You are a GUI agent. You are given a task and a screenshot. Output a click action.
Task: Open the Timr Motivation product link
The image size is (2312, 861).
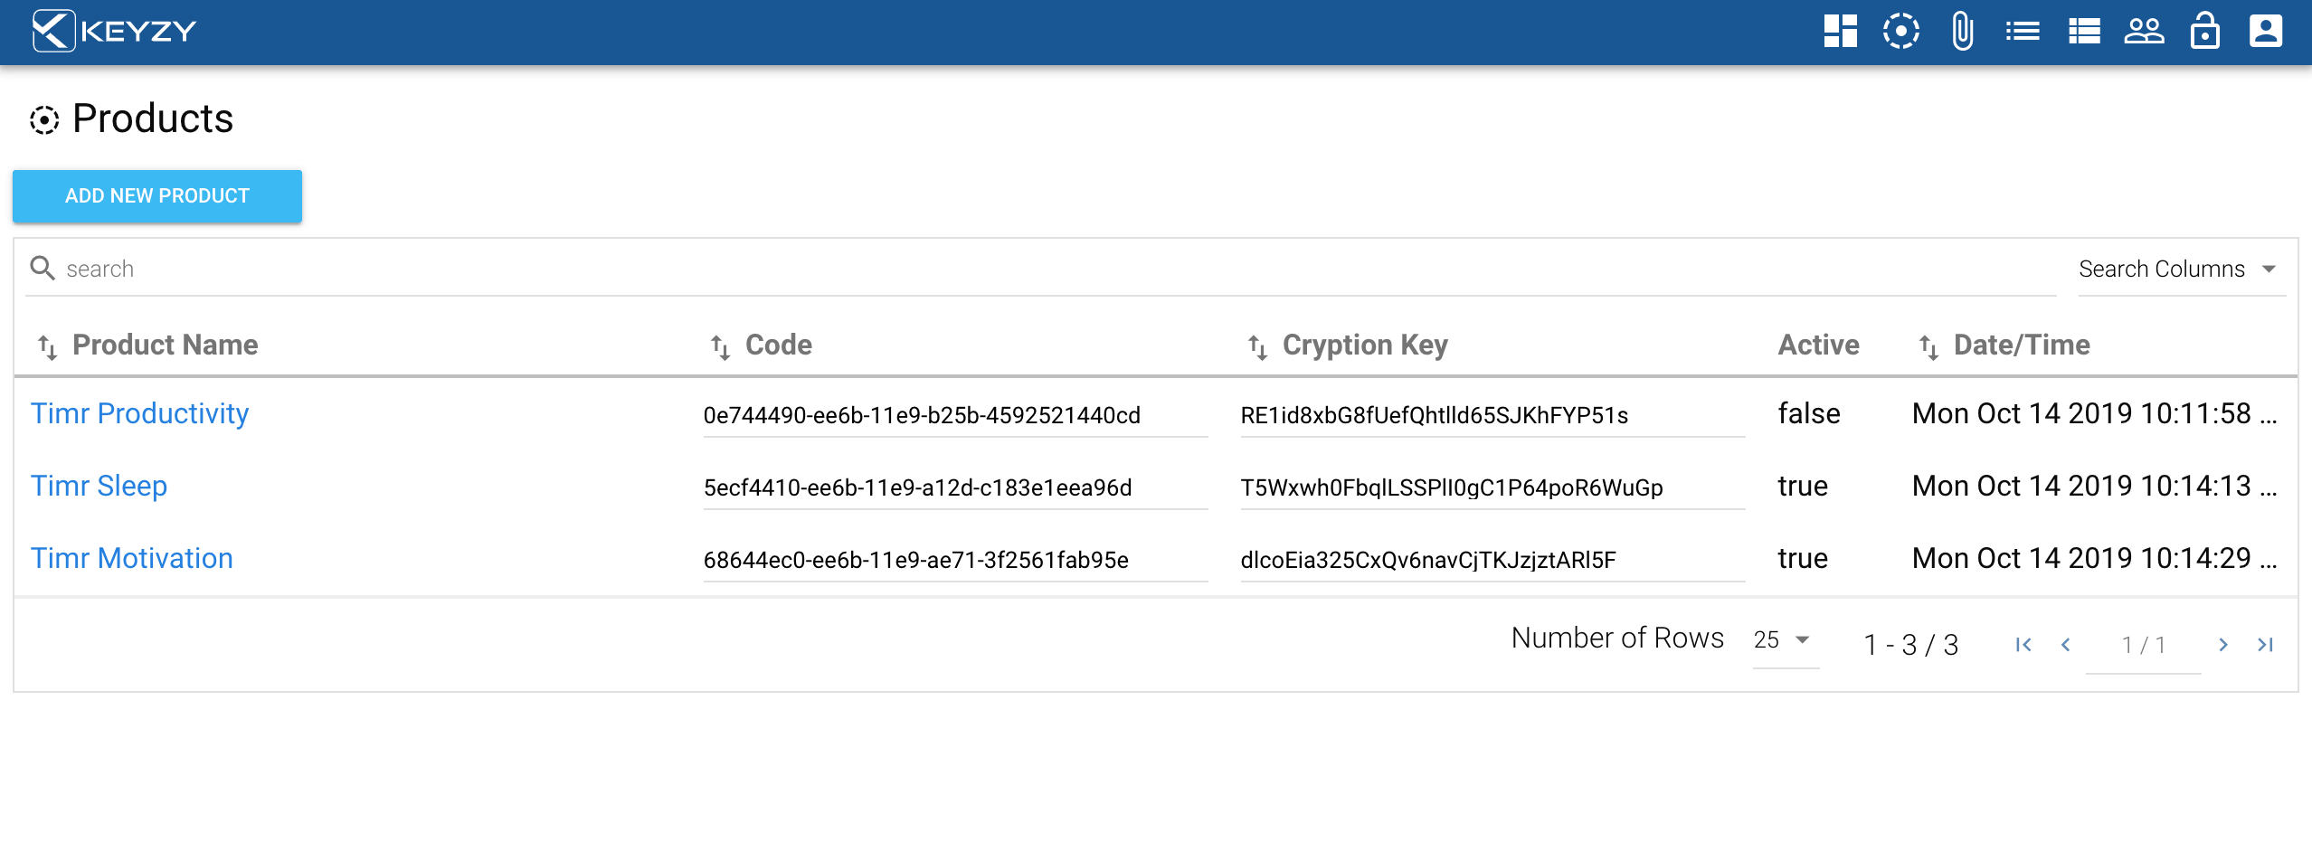(x=132, y=558)
